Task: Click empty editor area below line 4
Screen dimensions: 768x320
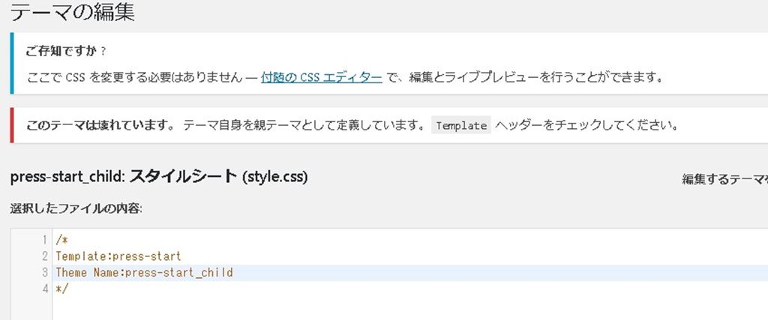Action: (375, 307)
